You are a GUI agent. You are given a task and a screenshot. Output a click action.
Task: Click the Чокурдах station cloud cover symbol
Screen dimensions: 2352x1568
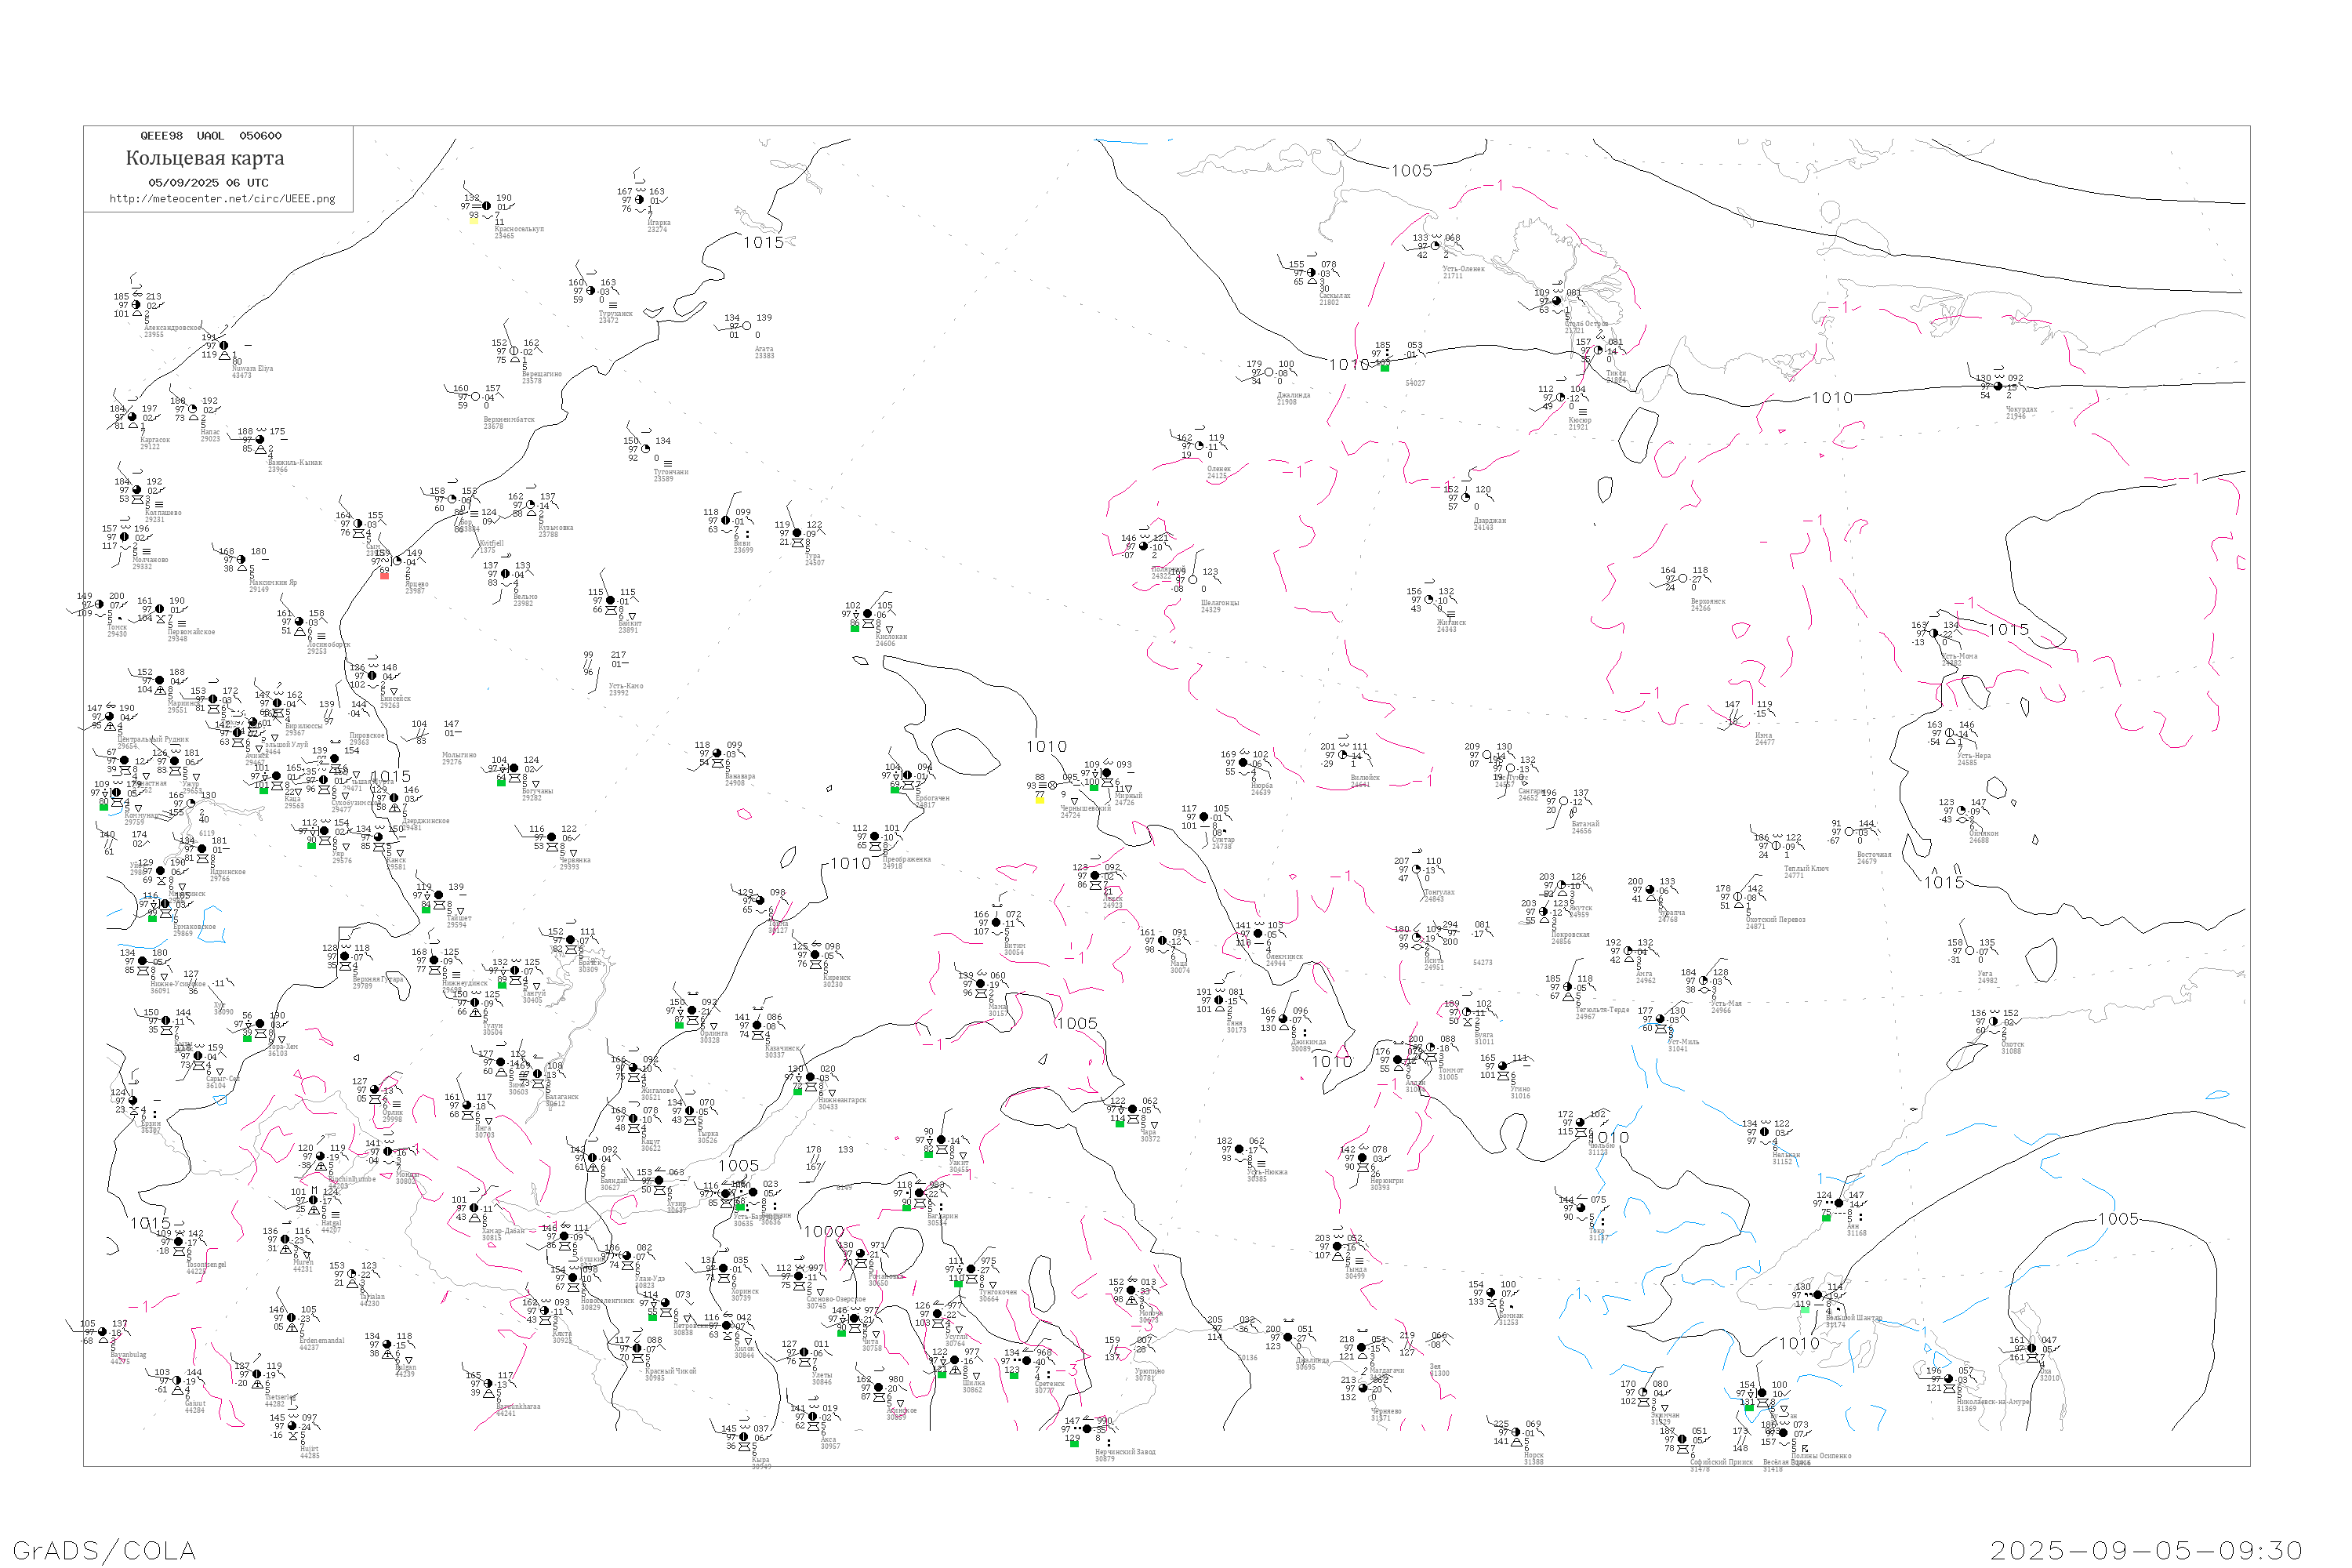coord(1999,386)
